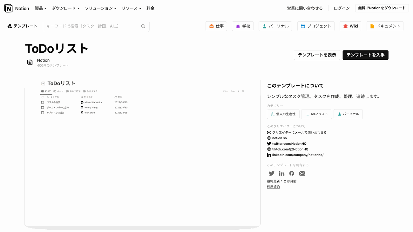The height and width of the screenshot is (232, 413).
Task: Click 無料でNotionをダウンロード button
Action: click(382, 8)
